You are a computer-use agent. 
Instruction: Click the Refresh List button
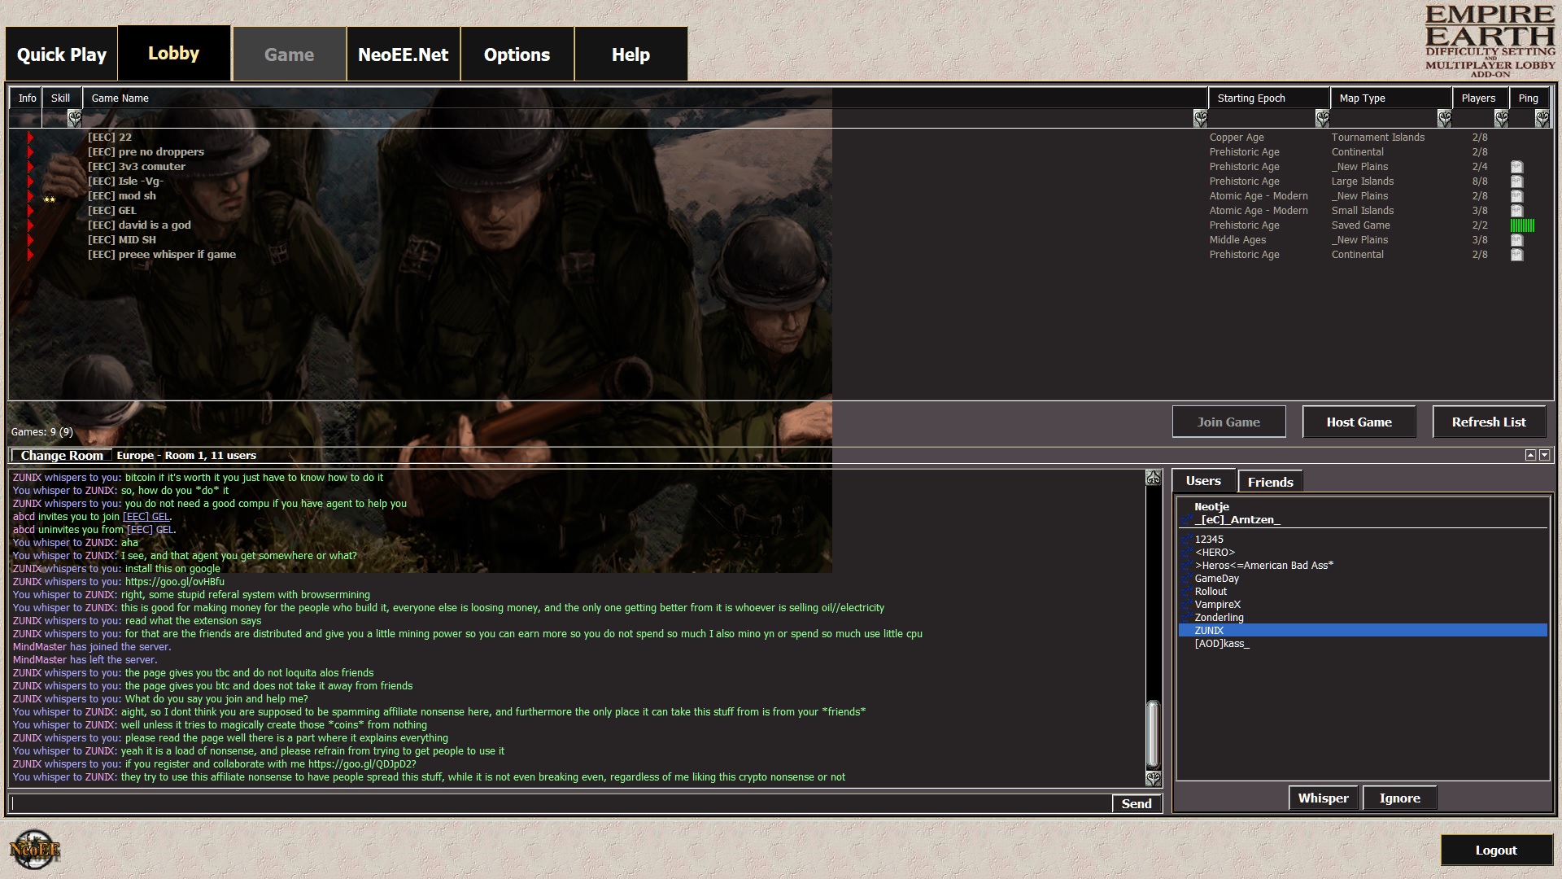click(1489, 422)
